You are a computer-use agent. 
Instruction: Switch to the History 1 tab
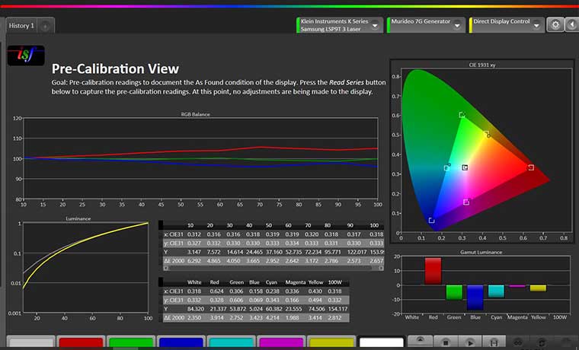[x=21, y=26]
